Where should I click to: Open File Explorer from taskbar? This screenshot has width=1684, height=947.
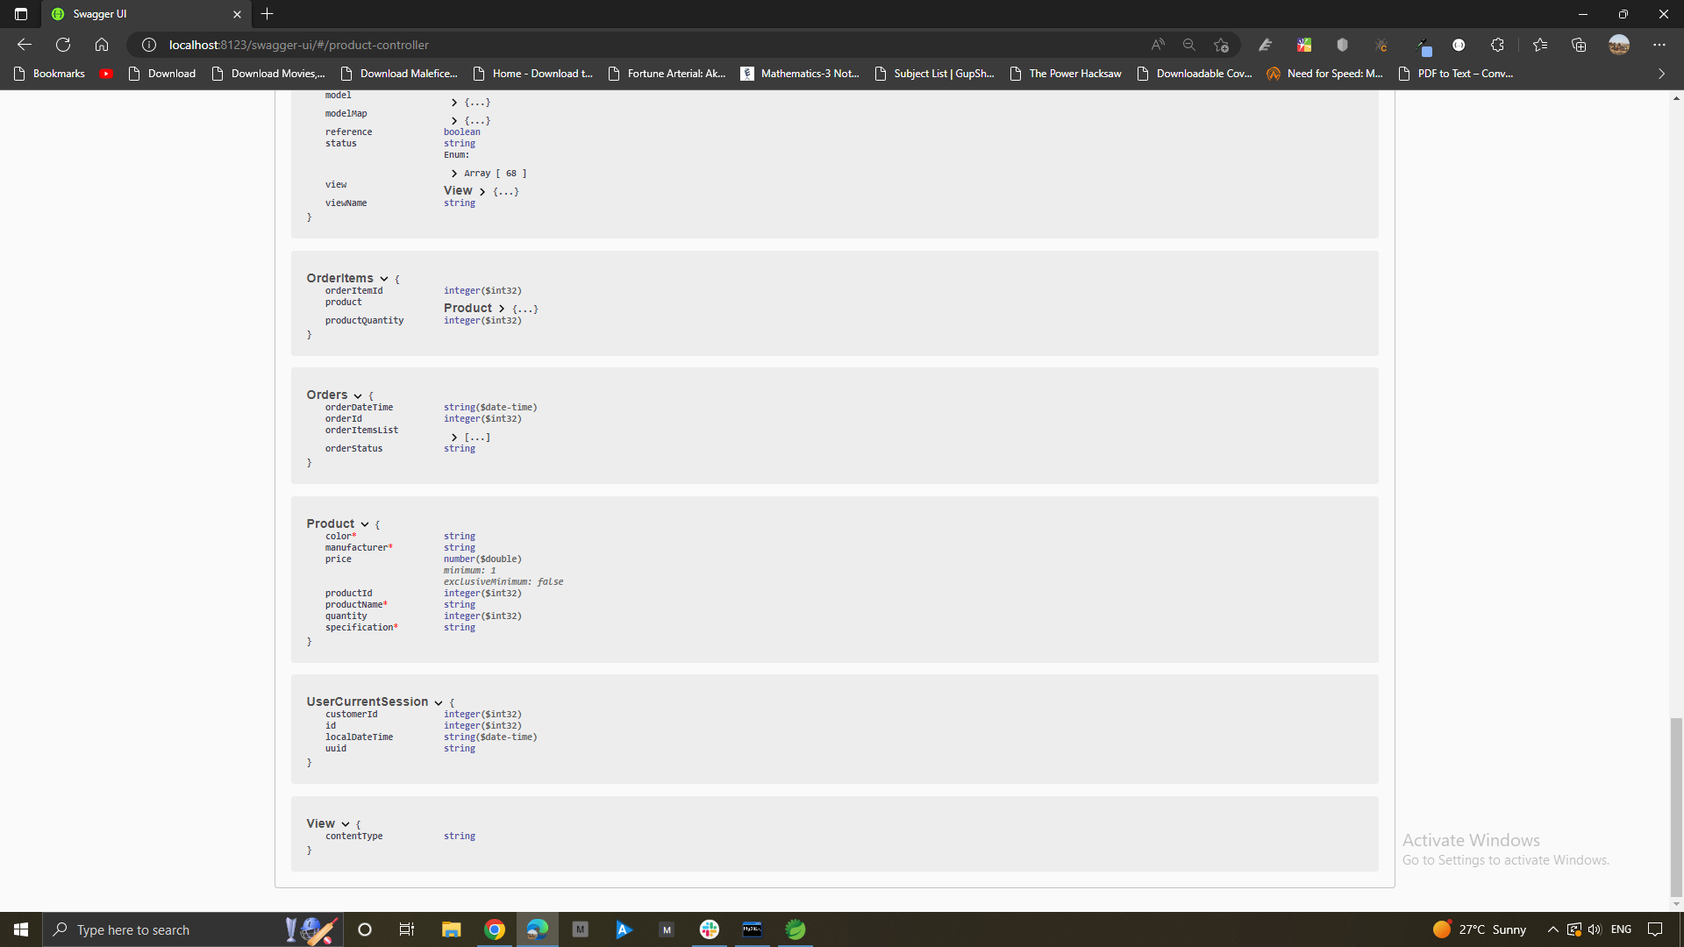click(452, 929)
